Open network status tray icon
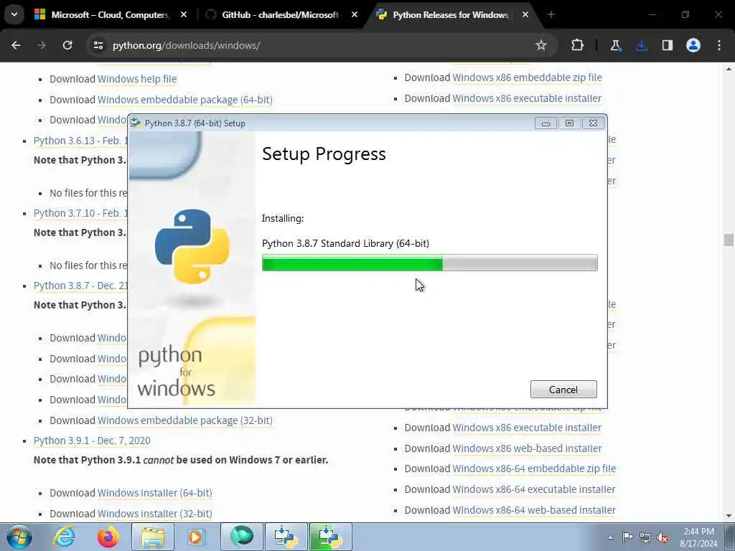This screenshot has width=735, height=551. point(645,537)
